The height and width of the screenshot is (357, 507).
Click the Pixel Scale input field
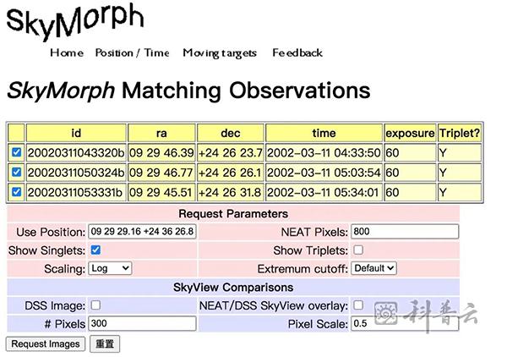(405, 324)
